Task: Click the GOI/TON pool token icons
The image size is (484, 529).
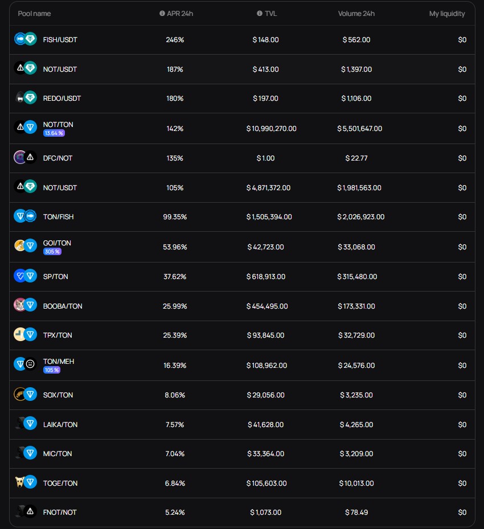Action: click(25, 246)
